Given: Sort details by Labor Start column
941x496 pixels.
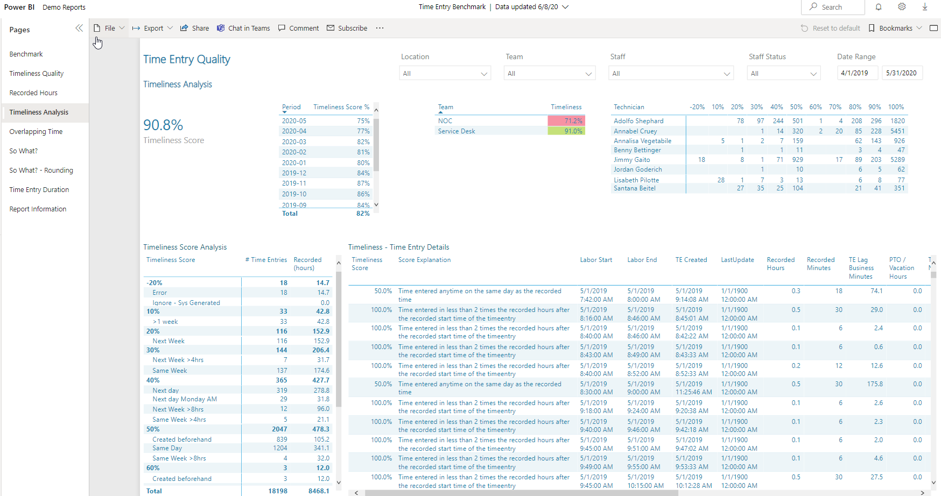Looking at the screenshot, I should [596, 260].
